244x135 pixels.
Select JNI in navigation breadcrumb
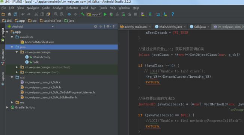7,21
